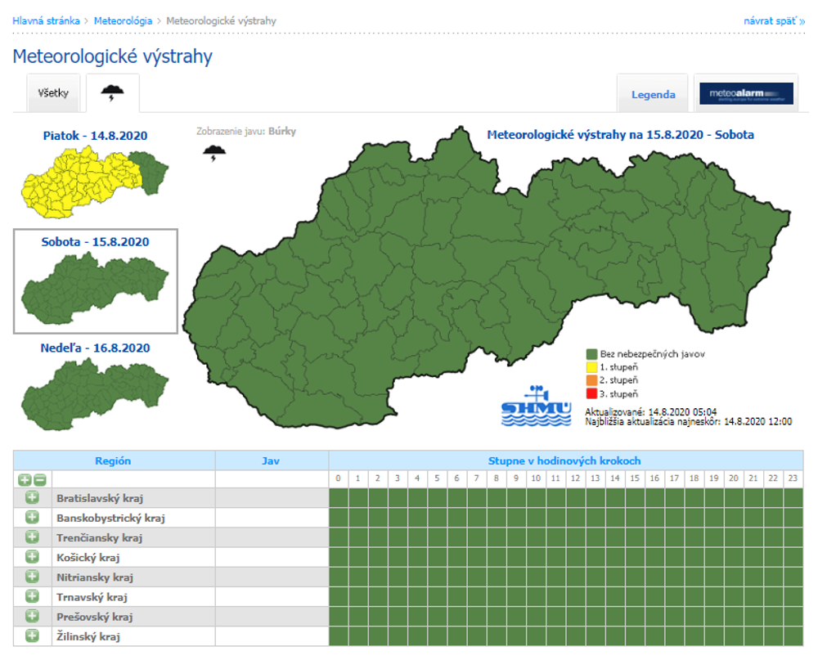Image resolution: width=818 pixels, height=660 pixels.
Task: Select the Nedeľa 16.8.2020 map thumbnail
Action: [x=96, y=390]
